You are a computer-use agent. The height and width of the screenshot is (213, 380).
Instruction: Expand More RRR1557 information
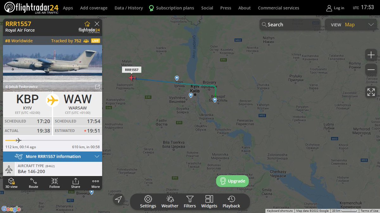point(53,157)
